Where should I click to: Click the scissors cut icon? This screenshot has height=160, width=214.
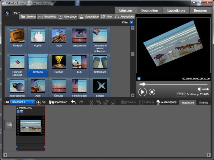[91, 102]
